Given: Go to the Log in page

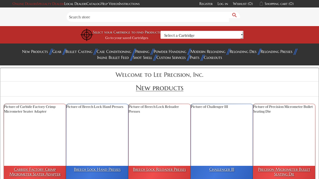Looking at the screenshot, I should click(x=223, y=4).
